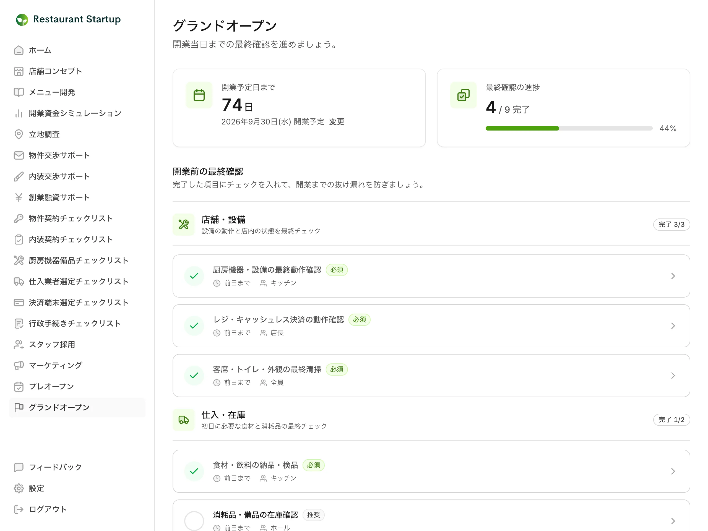Uncheck 食材・飲料の納品・検品
This screenshot has width=708, height=531.
(x=194, y=471)
